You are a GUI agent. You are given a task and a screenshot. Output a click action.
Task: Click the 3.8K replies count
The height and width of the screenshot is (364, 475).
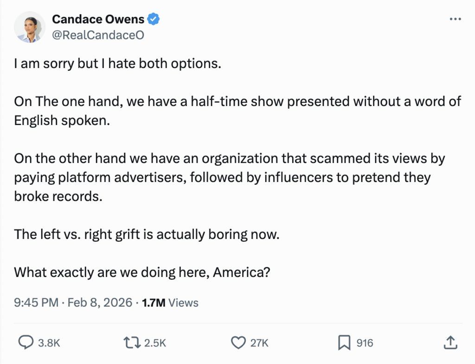(49, 343)
